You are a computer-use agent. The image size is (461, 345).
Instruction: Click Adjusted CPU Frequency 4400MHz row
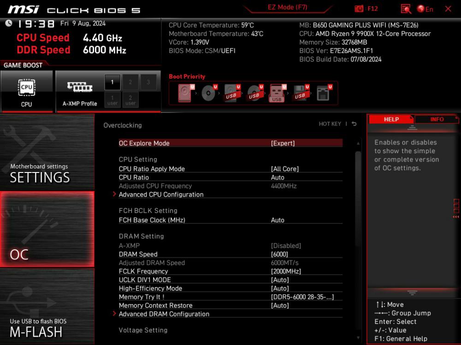(x=230, y=186)
